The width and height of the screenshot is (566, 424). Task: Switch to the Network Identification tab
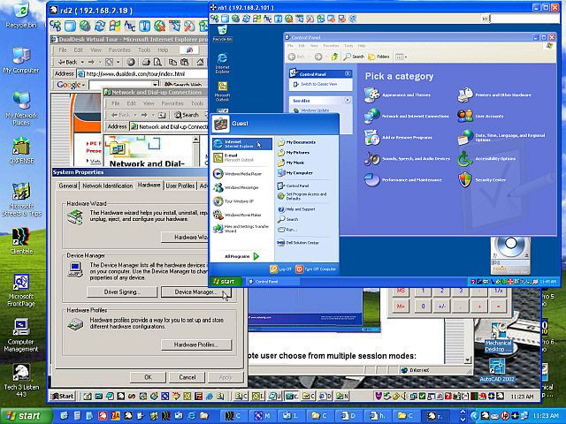coord(107,185)
